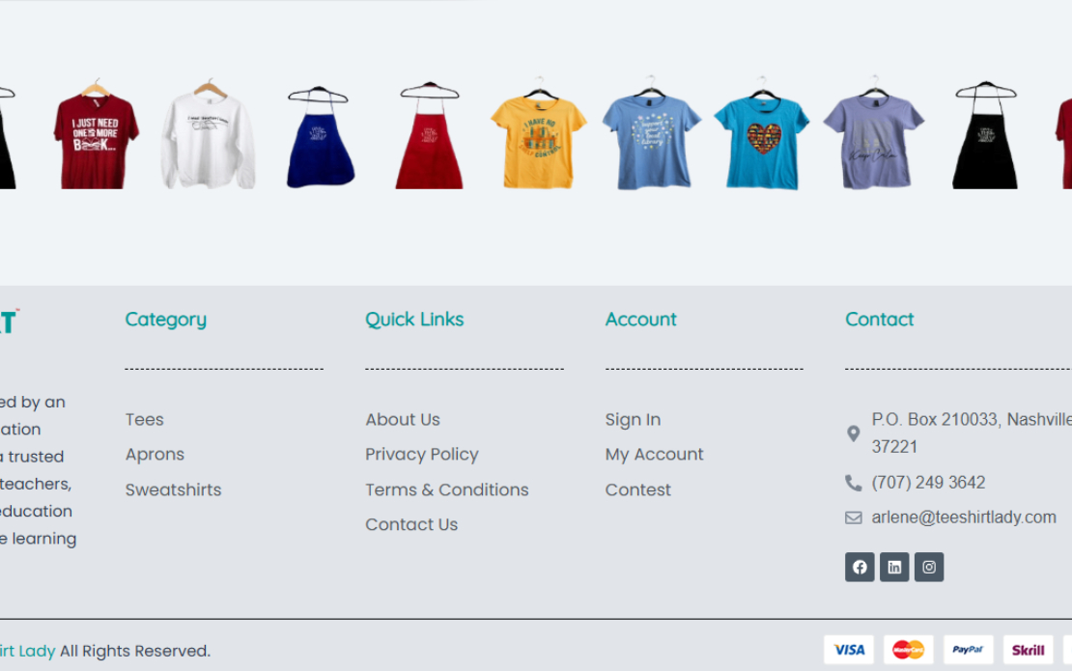Click the Skrill payment icon
The width and height of the screenshot is (1072, 671).
click(1030, 649)
